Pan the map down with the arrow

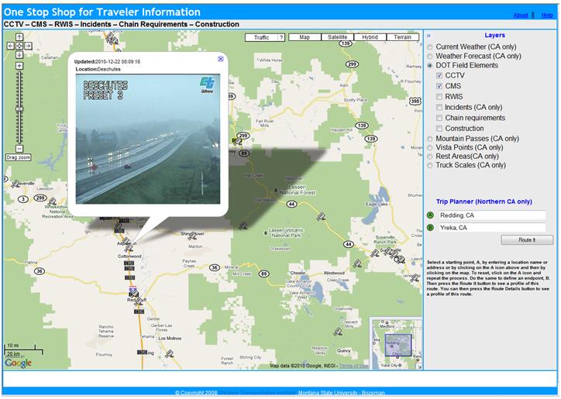click(19, 54)
